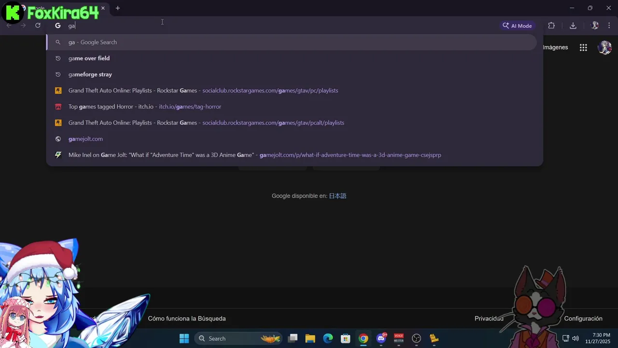Open the yellow mods app taskbar icon

434,338
